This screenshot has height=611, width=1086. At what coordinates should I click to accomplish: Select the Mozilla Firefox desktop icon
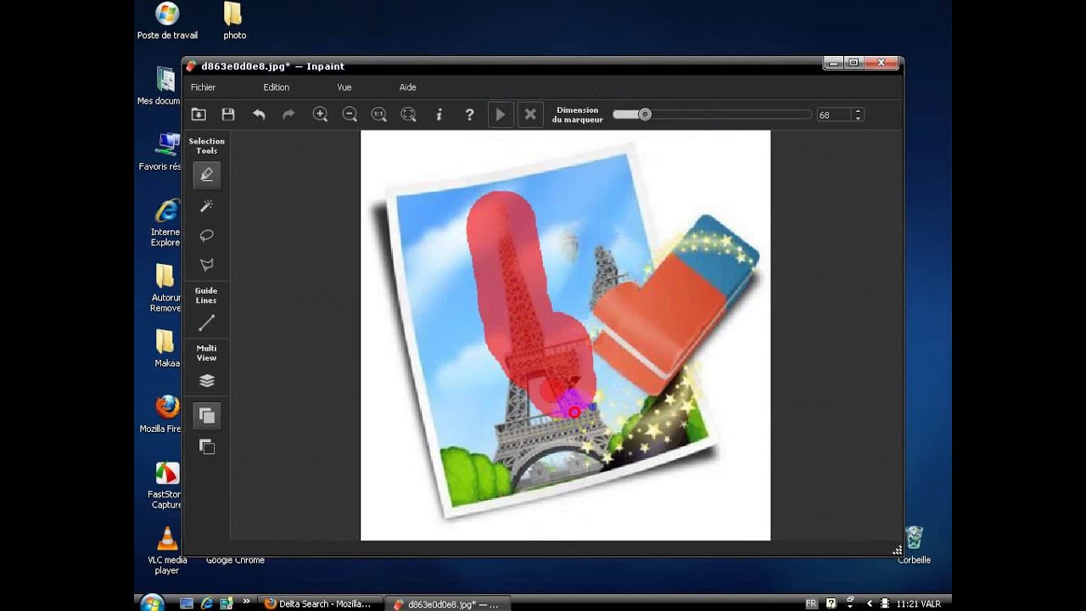pos(166,414)
